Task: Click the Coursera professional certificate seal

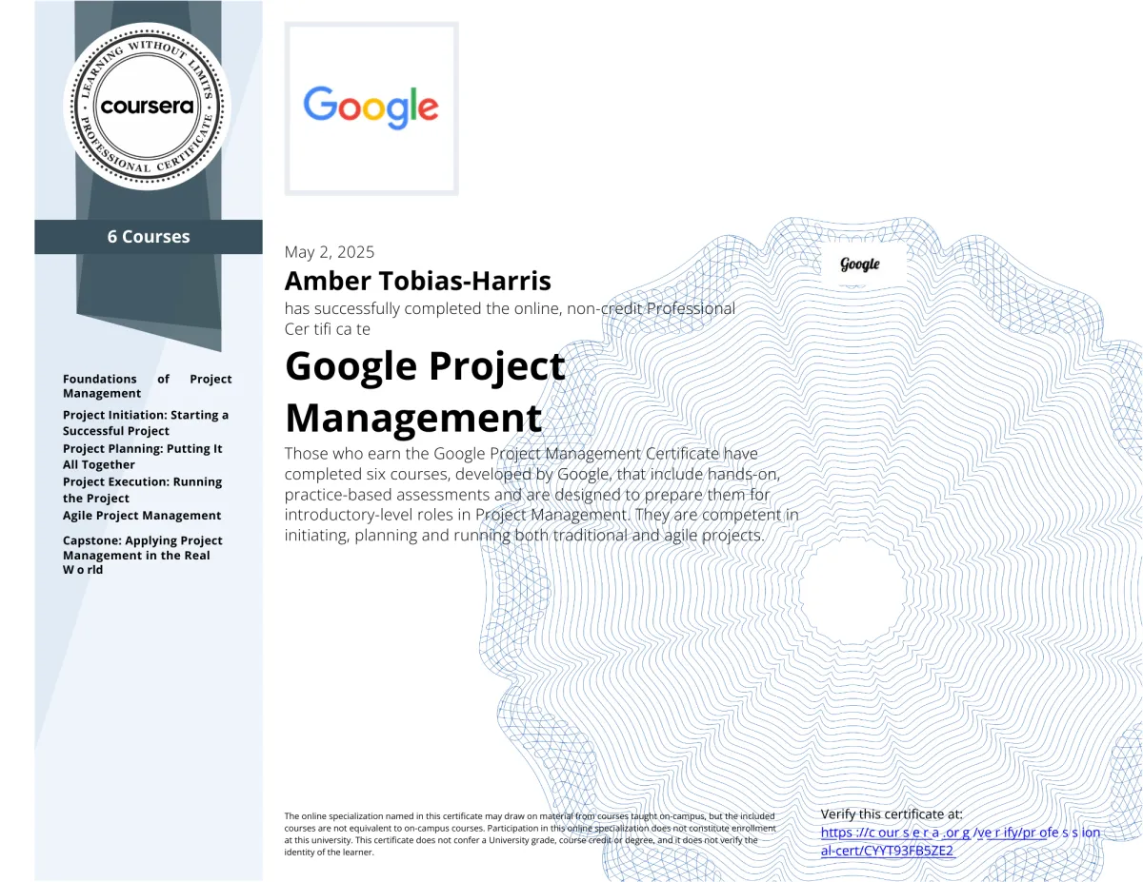Action: coord(148,107)
